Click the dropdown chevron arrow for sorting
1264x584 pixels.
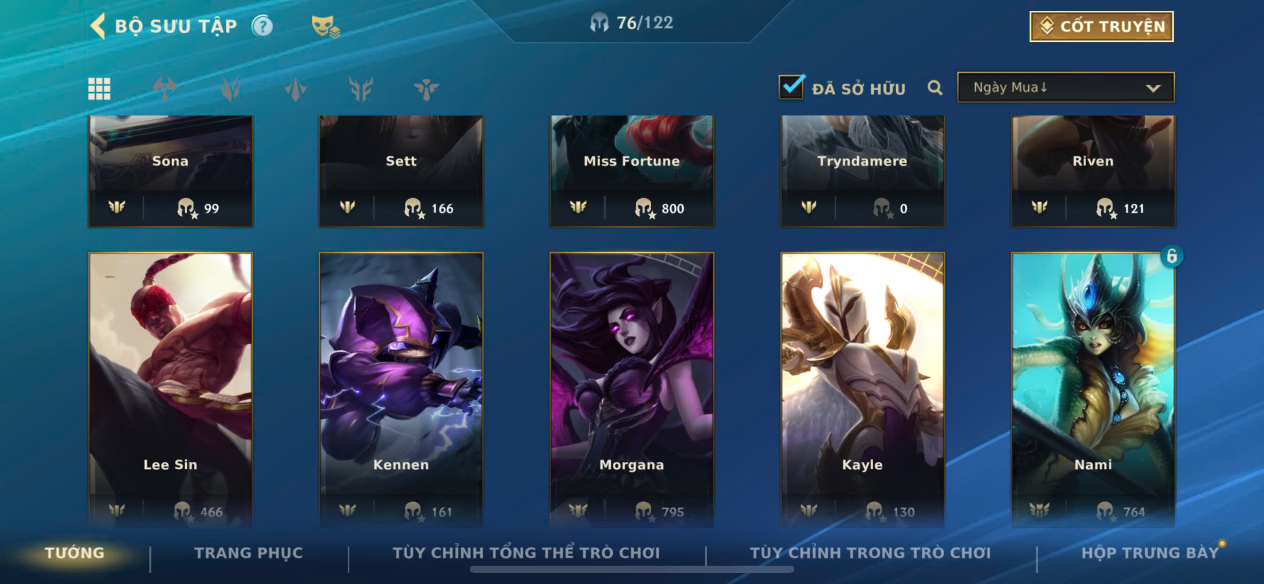coord(1153,88)
